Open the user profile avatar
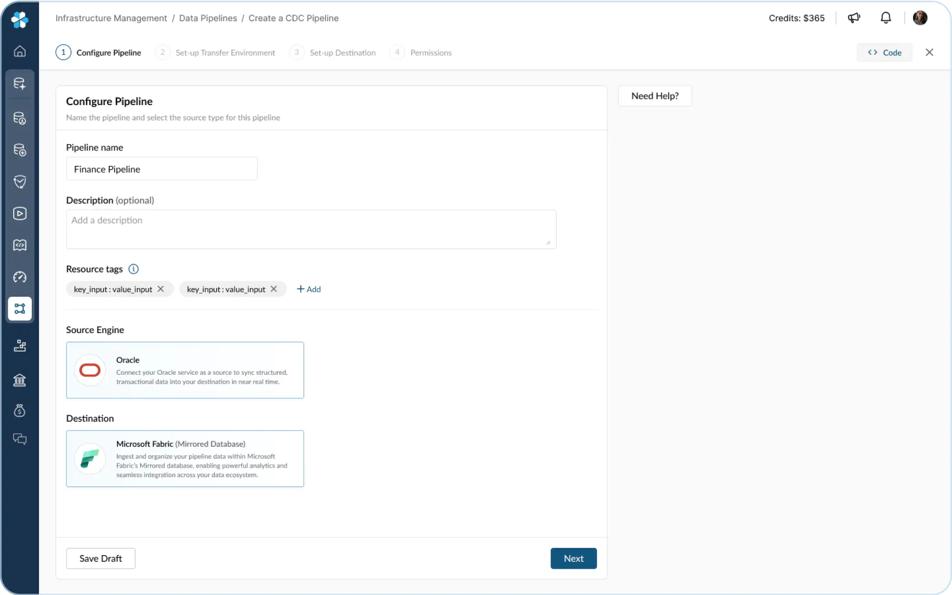 coord(920,18)
